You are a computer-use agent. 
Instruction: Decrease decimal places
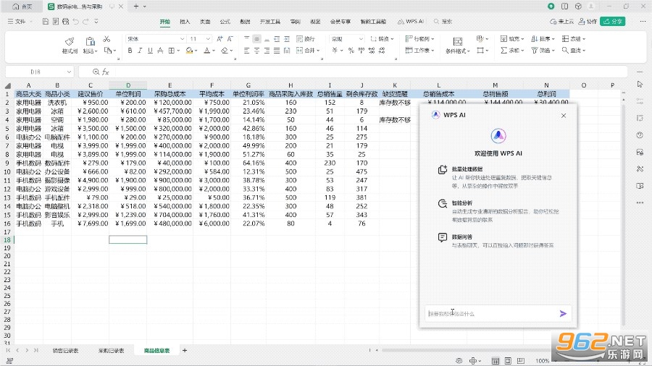pos(382,51)
